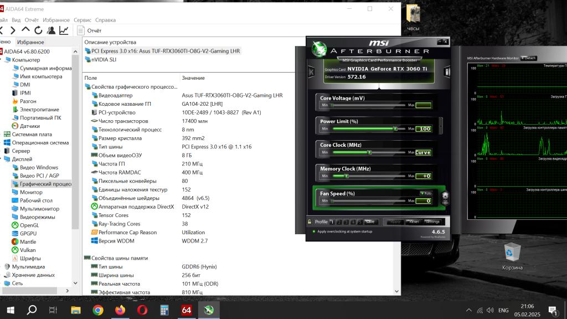Click the Core Clock Curve value field
Viewport: 567px width, 319px height.
424,152
